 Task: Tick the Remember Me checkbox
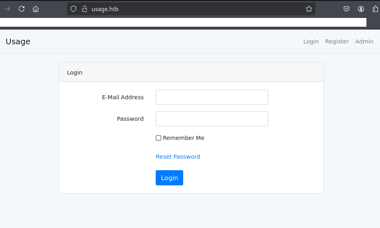158,138
